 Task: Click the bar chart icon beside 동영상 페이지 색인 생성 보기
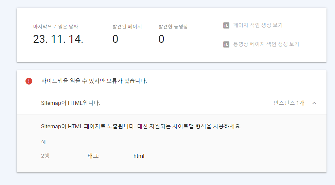[x=226, y=44]
